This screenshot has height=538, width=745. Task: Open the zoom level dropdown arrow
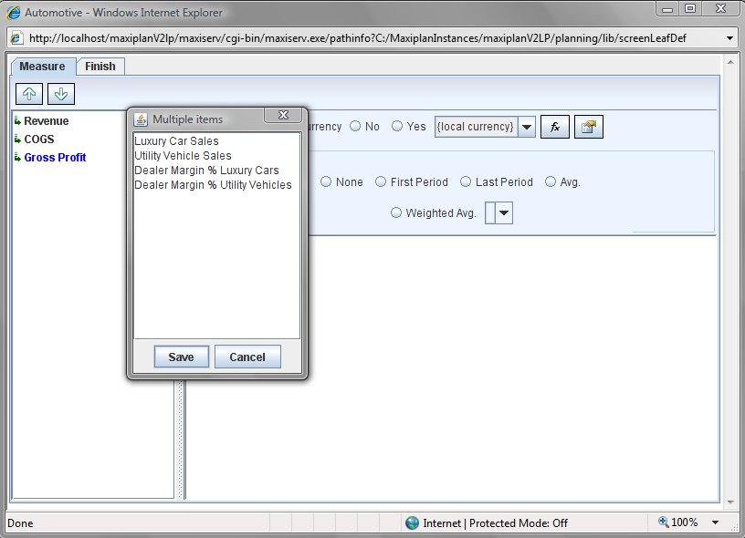click(715, 522)
